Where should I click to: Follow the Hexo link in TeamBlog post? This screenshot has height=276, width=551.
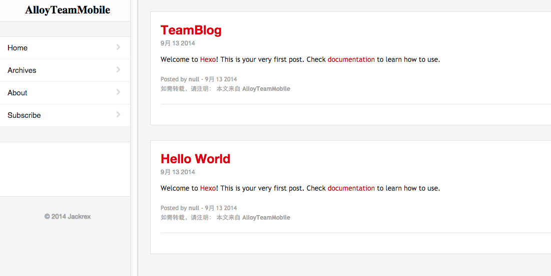coord(208,59)
